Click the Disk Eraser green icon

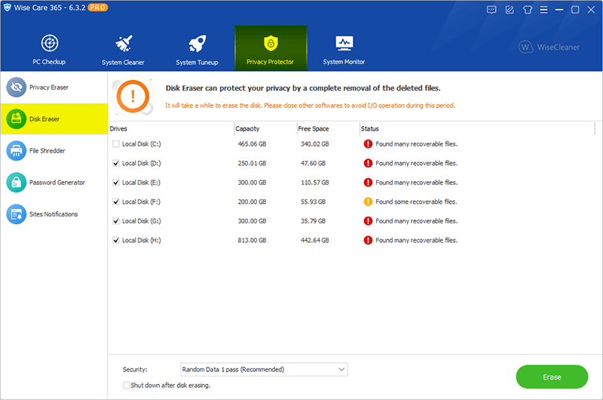pyautogui.click(x=16, y=119)
